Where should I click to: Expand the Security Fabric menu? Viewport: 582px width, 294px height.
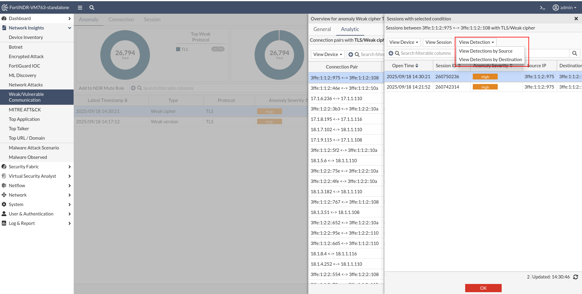click(70, 167)
